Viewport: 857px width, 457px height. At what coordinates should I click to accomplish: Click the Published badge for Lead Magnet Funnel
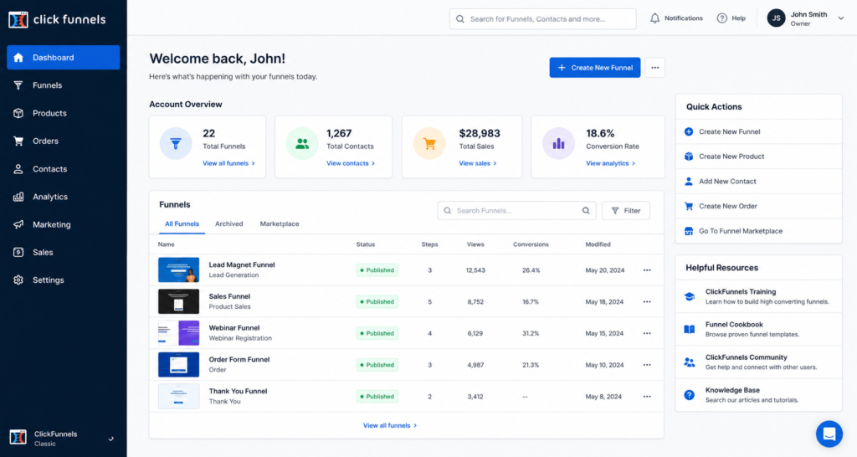377,270
